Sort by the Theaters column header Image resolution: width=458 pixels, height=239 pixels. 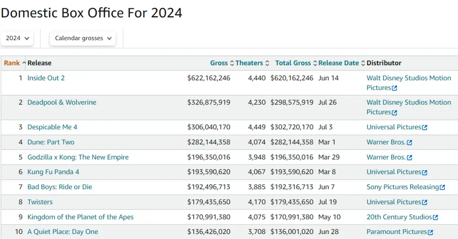click(249, 63)
